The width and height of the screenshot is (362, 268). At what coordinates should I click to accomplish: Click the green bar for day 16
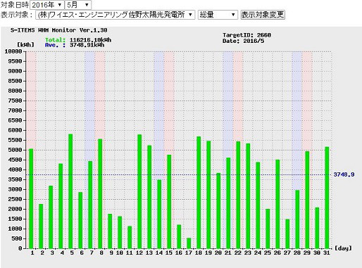coord(179,236)
